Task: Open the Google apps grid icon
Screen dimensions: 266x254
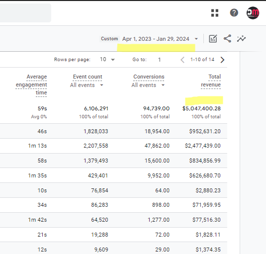Action: coord(215,13)
